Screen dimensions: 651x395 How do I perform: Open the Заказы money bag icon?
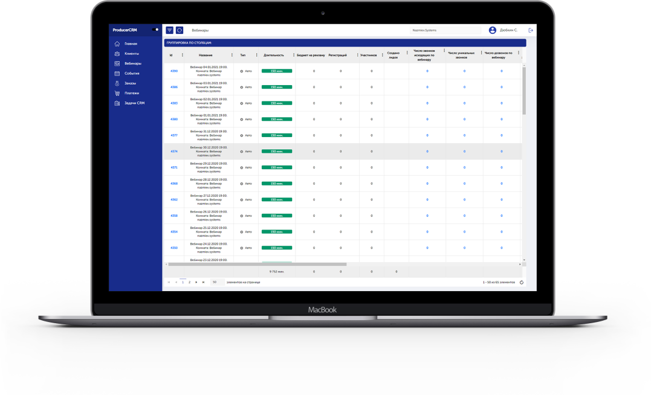click(117, 83)
